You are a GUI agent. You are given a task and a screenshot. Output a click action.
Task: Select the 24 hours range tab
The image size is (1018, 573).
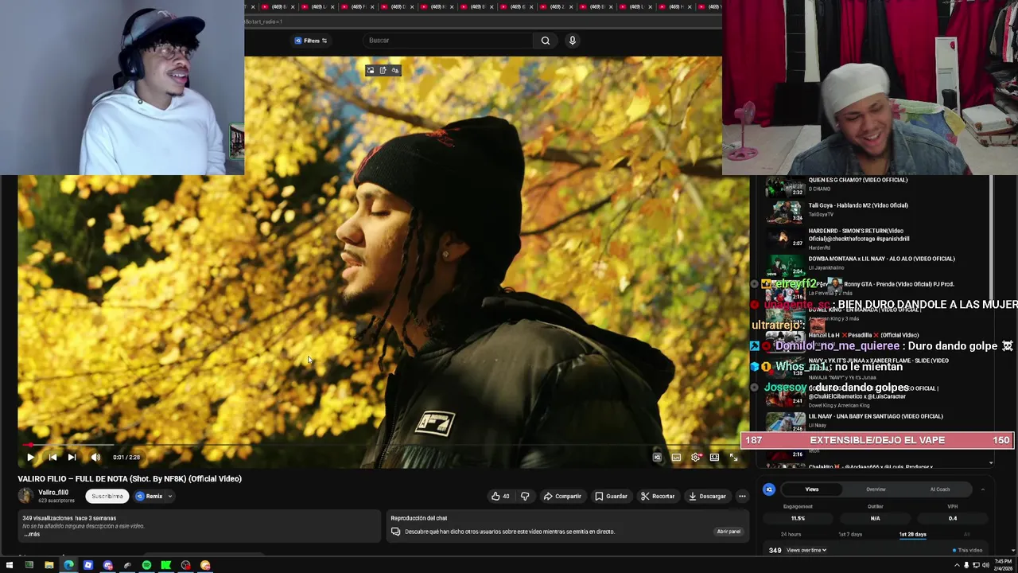pyautogui.click(x=791, y=534)
